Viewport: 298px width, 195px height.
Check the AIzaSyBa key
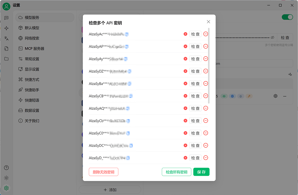(x=195, y=84)
